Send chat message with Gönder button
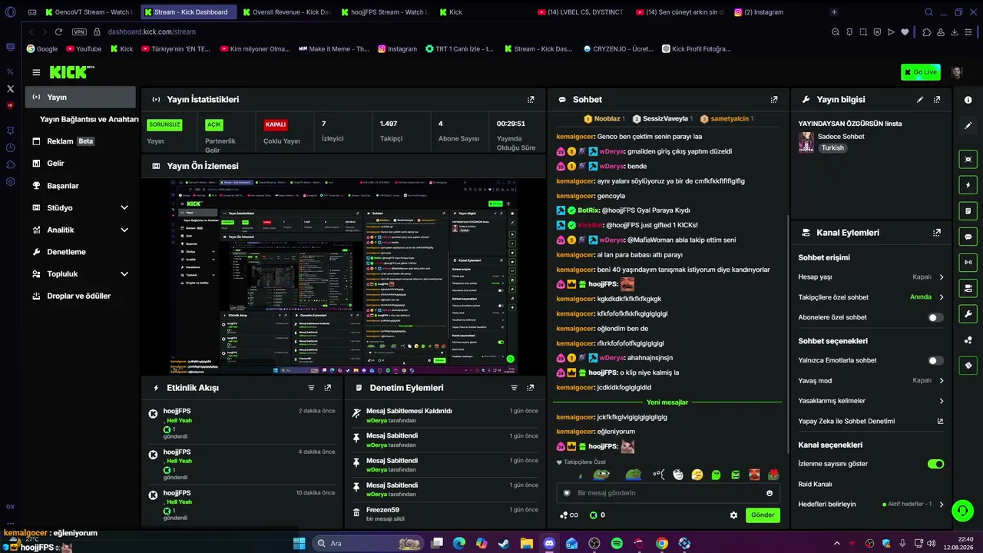 coord(763,515)
